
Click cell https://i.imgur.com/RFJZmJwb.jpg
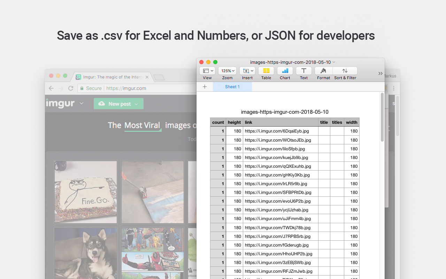coord(280,271)
